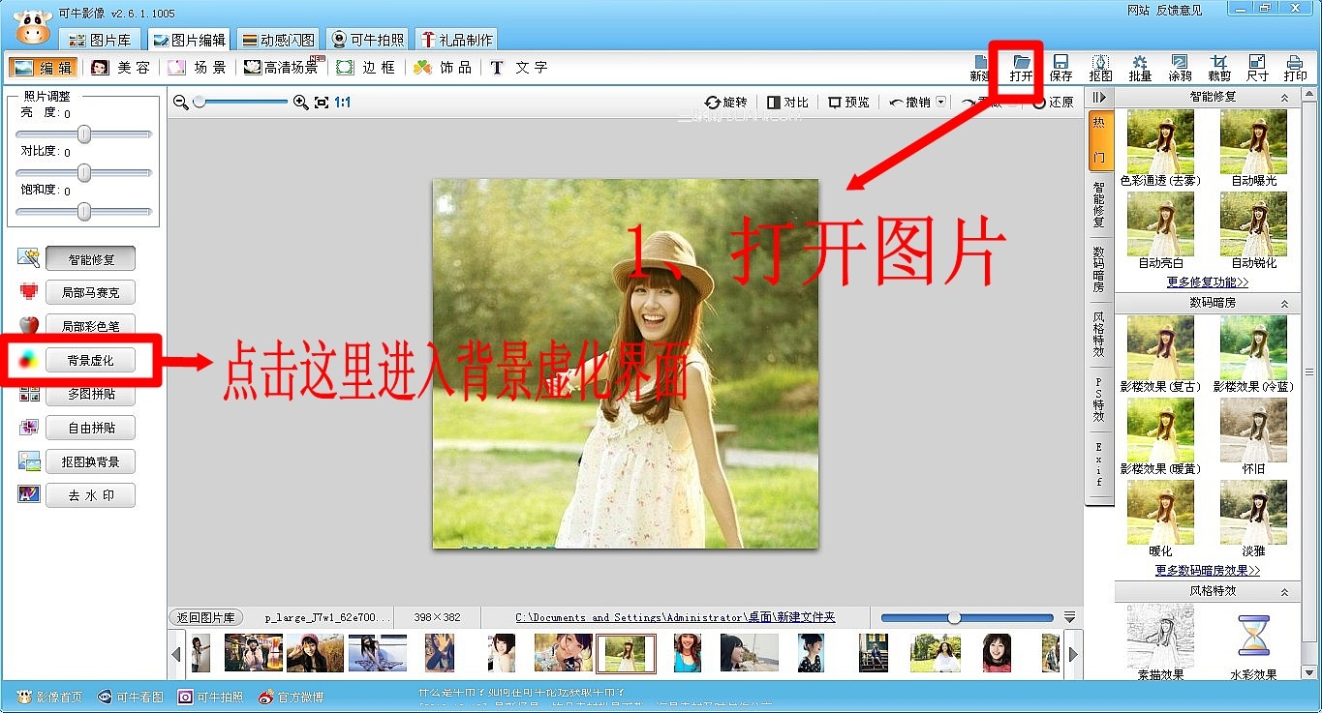Switch to the 动感闪图 tab

tap(279, 40)
